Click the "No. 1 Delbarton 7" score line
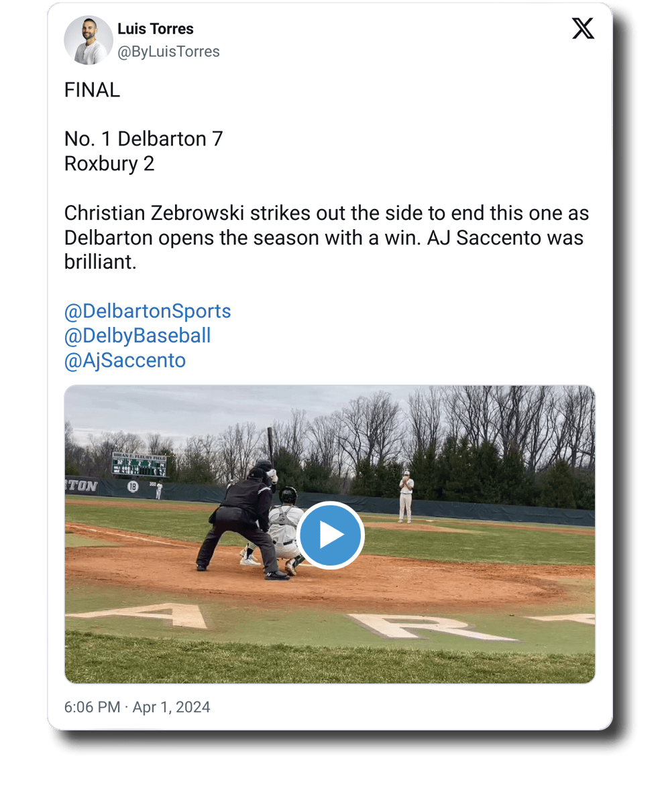 pos(144,139)
